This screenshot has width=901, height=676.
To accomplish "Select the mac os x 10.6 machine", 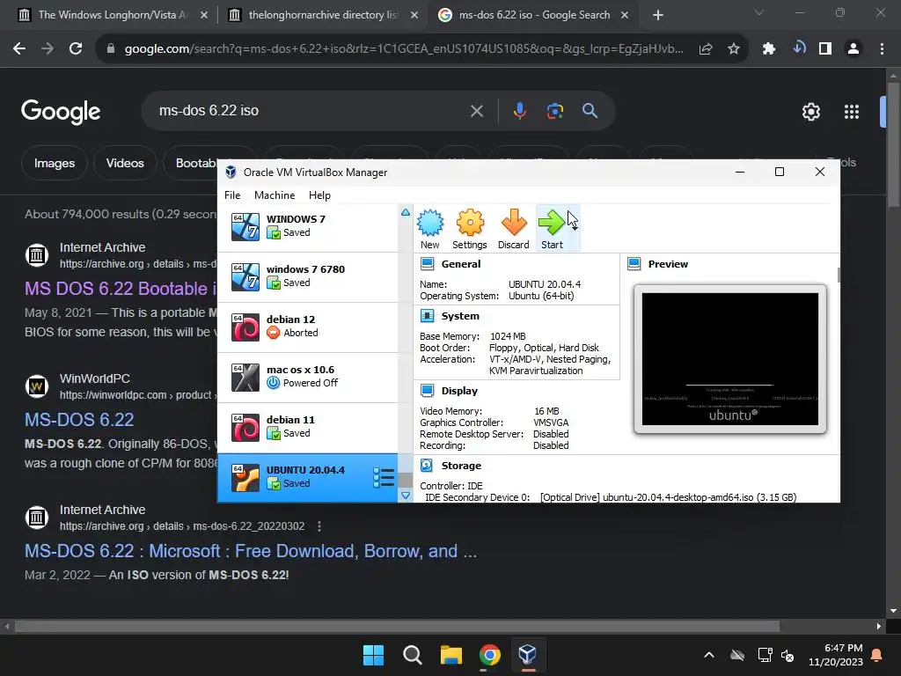I will 307,377.
